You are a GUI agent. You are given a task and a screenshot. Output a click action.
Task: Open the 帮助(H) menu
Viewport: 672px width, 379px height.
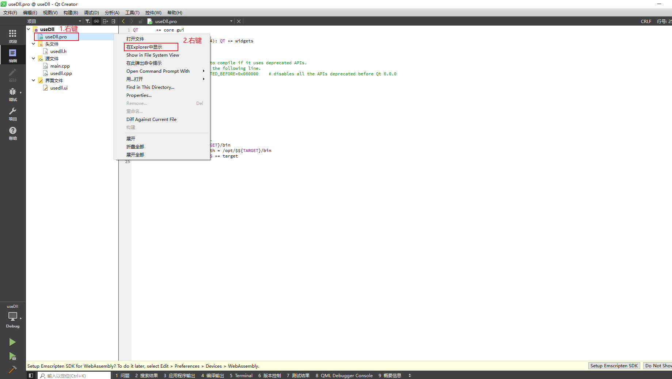coord(175,12)
